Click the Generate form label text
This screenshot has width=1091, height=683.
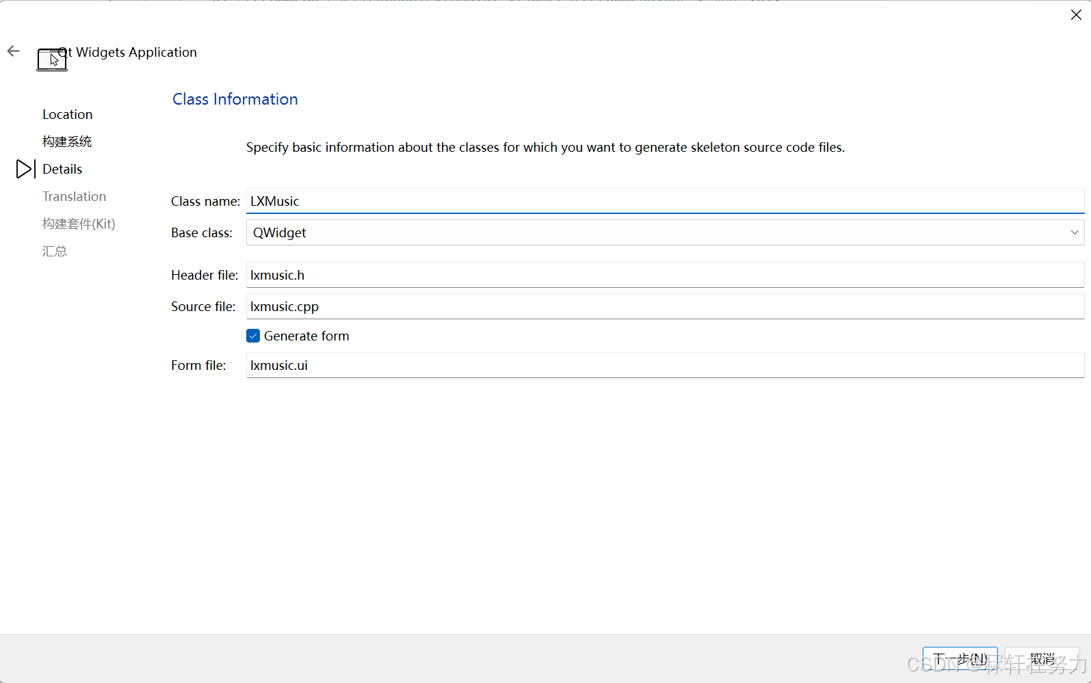click(x=306, y=336)
